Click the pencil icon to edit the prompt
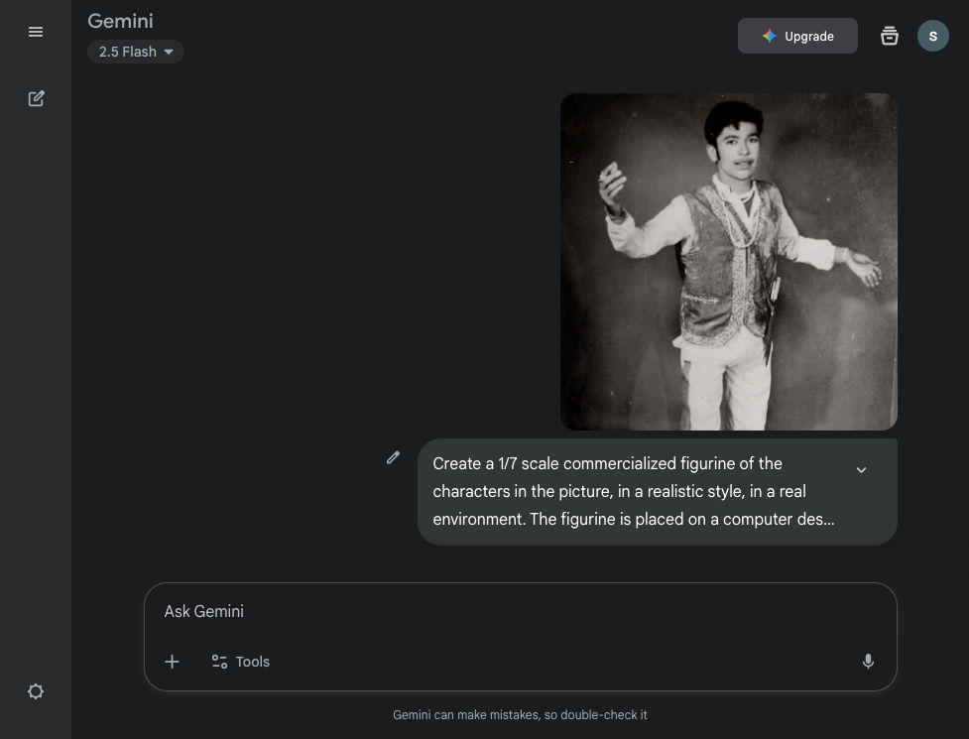 pyautogui.click(x=393, y=457)
